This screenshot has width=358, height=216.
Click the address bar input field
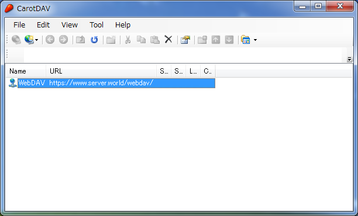(x=183, y=55)
